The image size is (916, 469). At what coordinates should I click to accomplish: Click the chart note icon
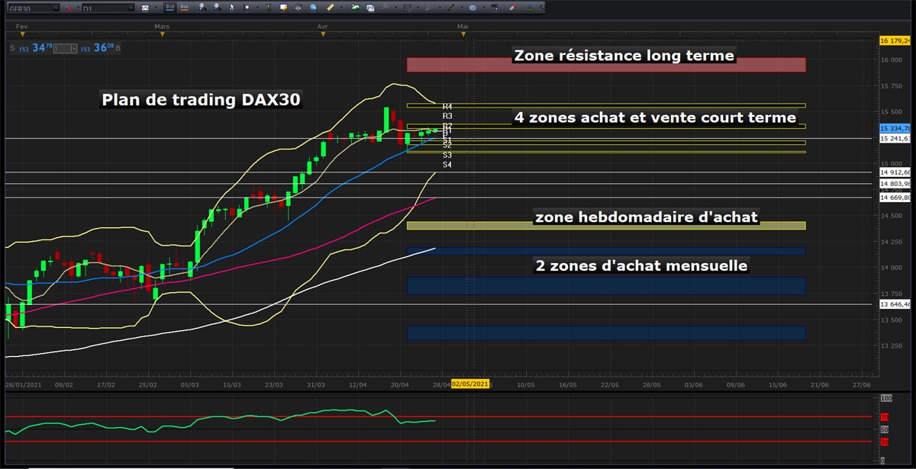click(283, 8)
